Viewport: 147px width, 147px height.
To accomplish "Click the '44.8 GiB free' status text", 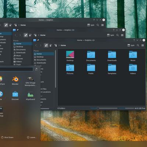I will (140, 108).
